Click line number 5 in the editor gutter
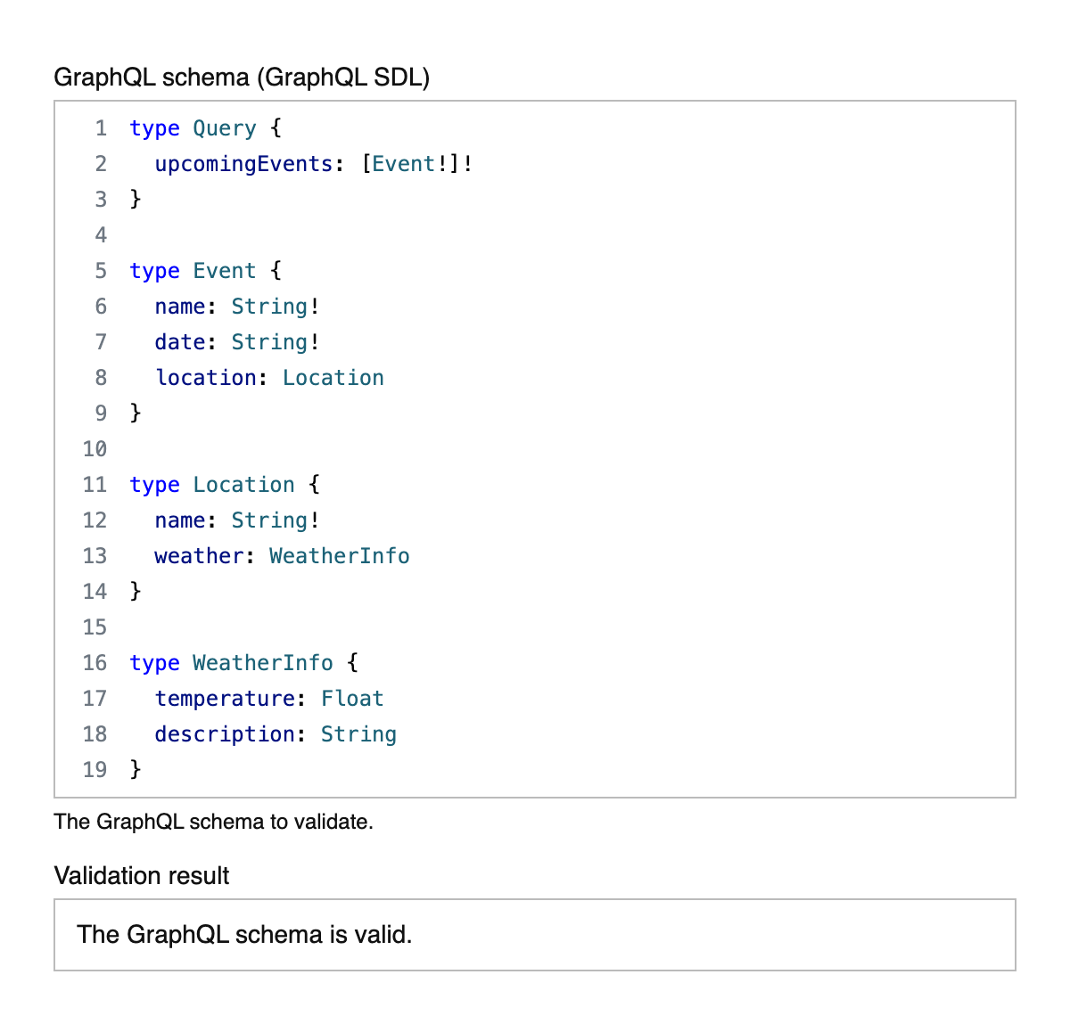 click(x=101, y=271)
